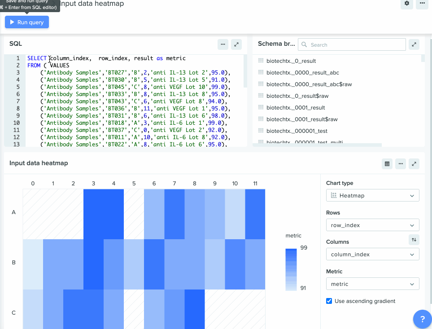Screen dimensions: 432x329
Task: Swap rows and columns with arrows icon
Action: pos(414,240)
